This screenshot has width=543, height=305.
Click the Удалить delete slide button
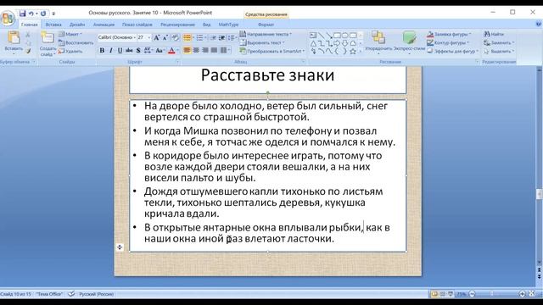point(70,51)
